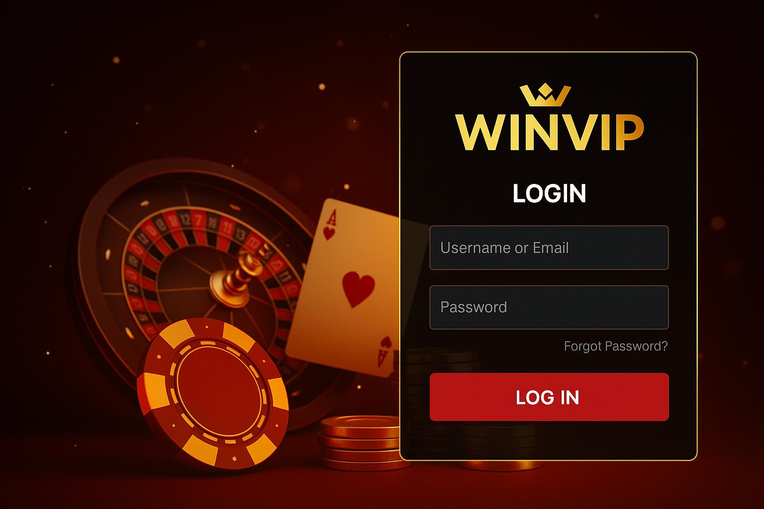
Task: Click the white LOGIN heading
Action: (x=549, y=193)
